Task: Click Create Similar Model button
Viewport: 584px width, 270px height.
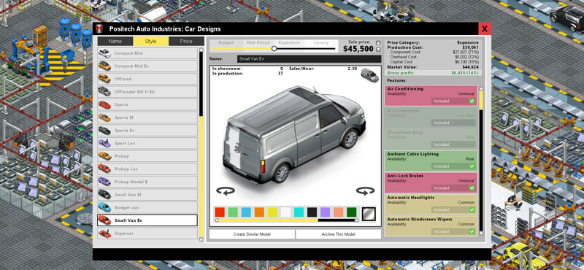Action: point(252,234)
